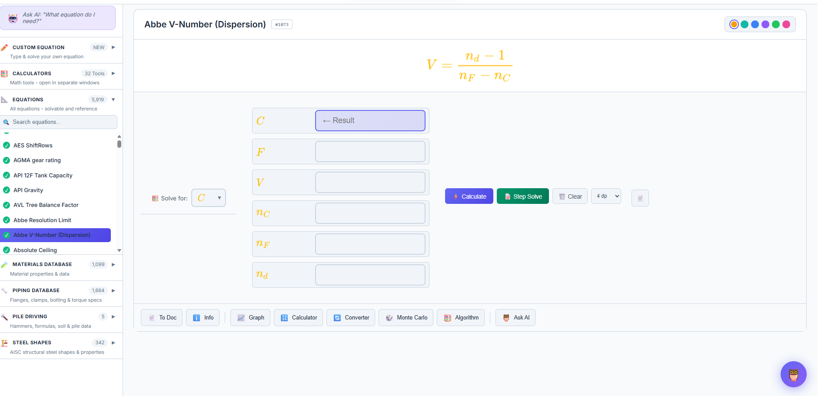Click the Clear button
This screenshot has width=818, height=396.
tap(570, 196)
